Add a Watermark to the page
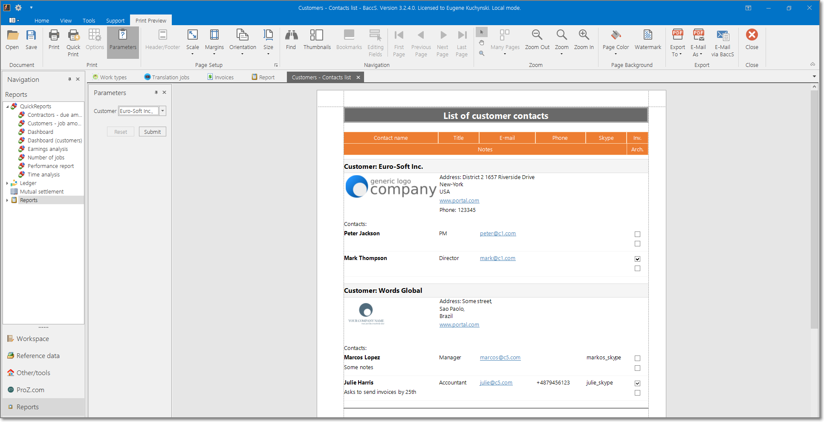Viewport: 824px width, 422px height. click(648, 40)
